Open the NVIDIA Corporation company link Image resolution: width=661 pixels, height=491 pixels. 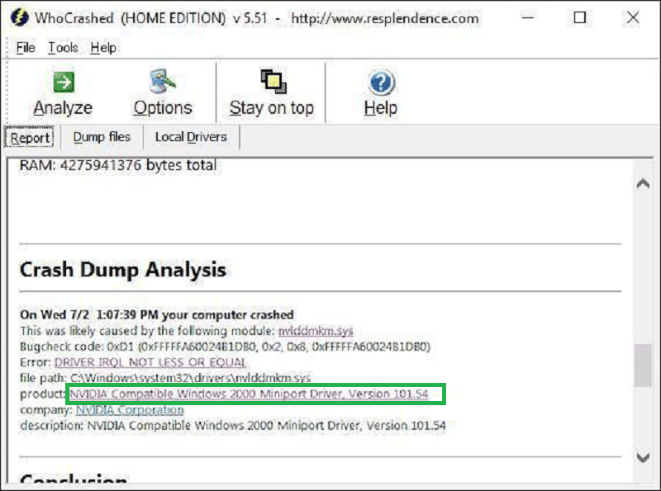pos(130,410)
